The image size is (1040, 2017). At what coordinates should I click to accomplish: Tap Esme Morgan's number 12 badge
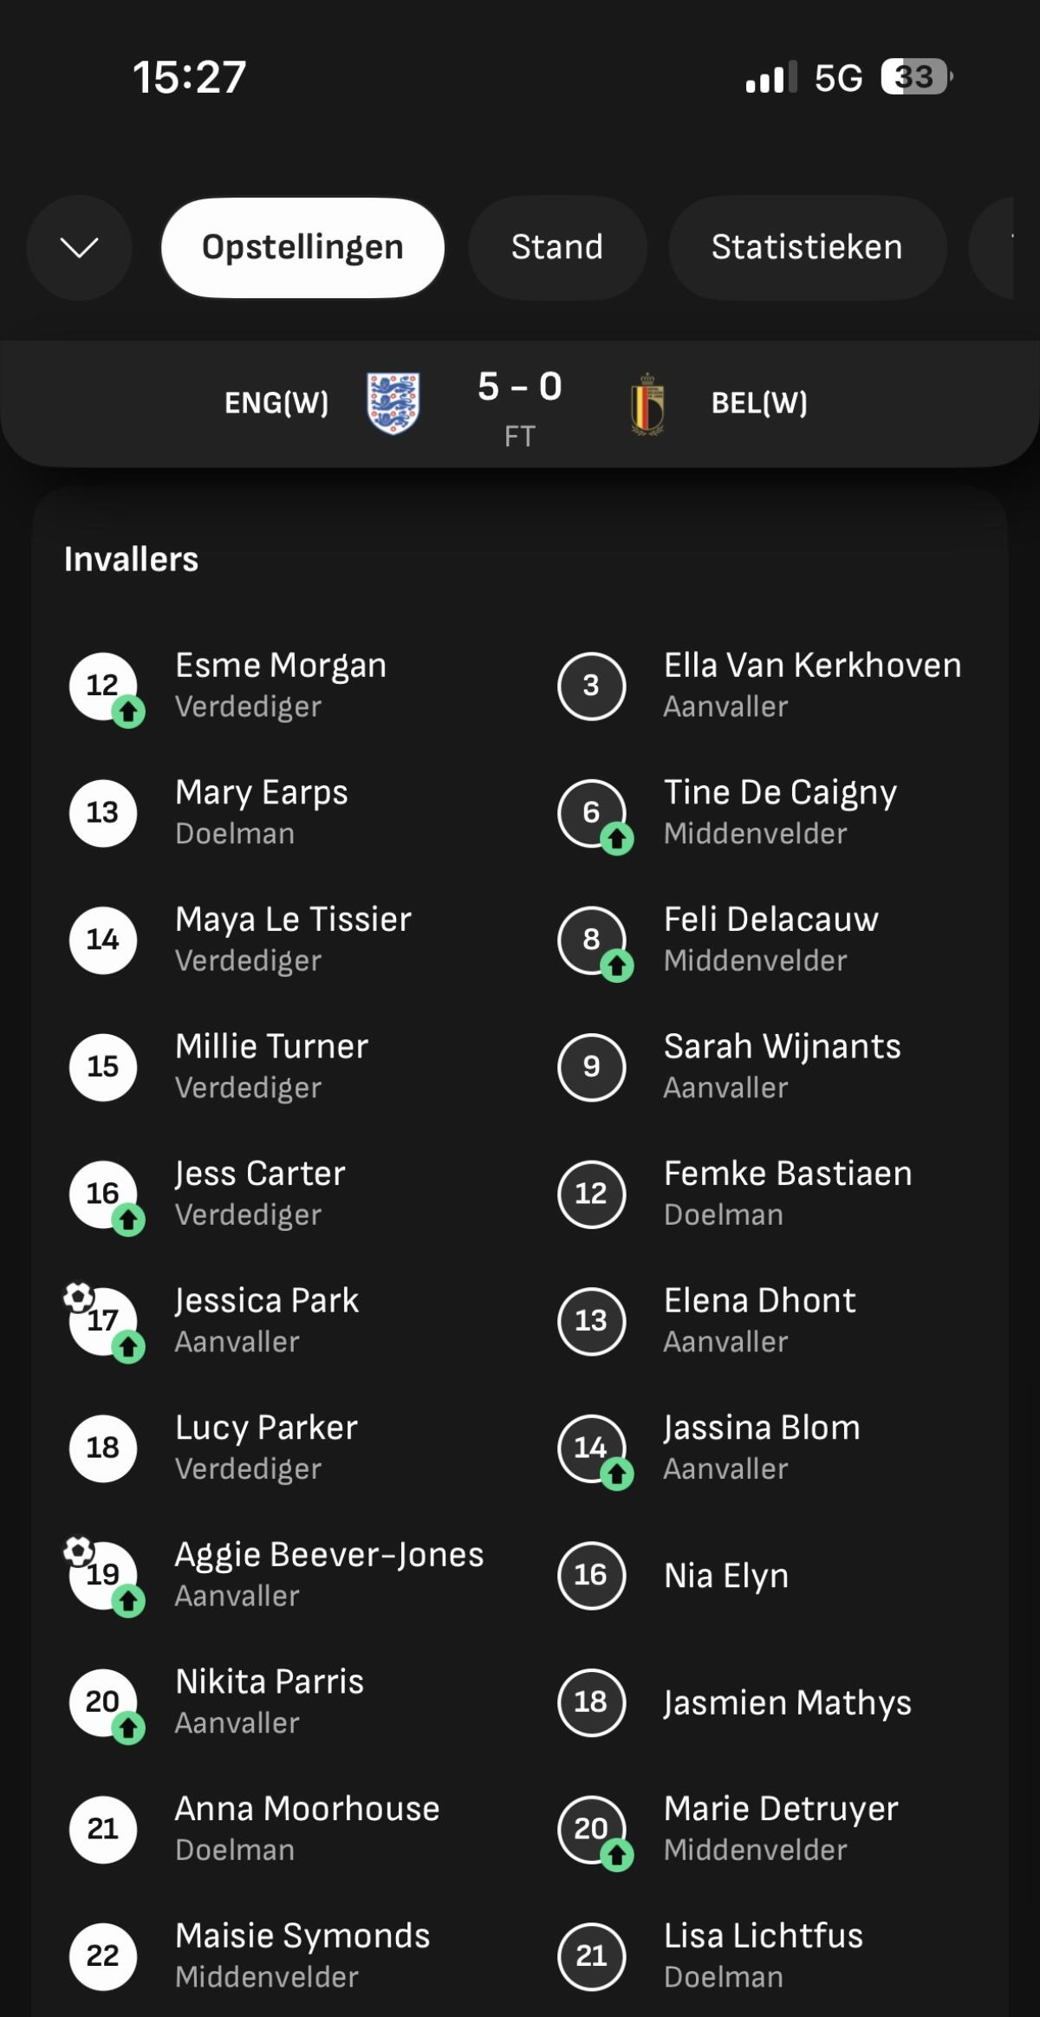coord(103,686)
